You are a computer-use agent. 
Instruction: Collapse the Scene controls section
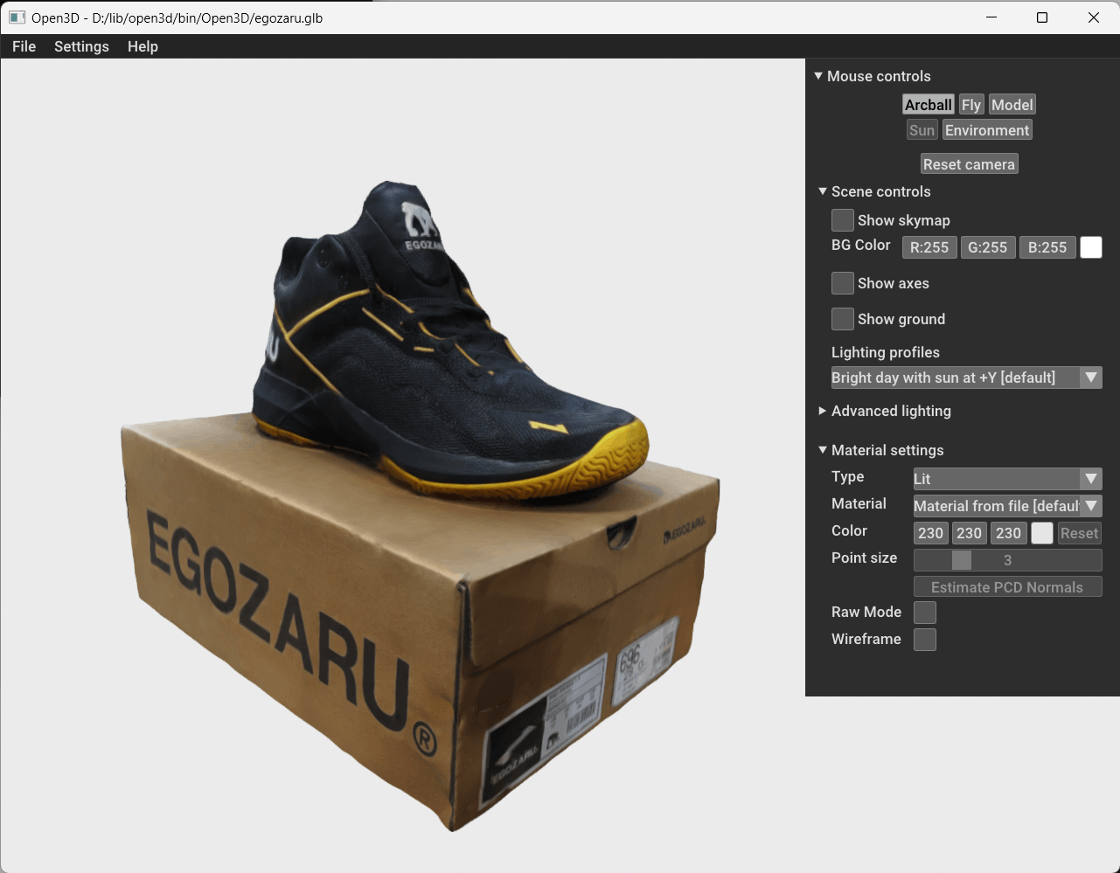tap(823, 191)
